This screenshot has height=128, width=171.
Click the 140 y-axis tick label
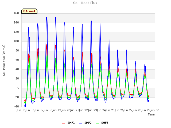pyautogui.click(x=16, y=22)
